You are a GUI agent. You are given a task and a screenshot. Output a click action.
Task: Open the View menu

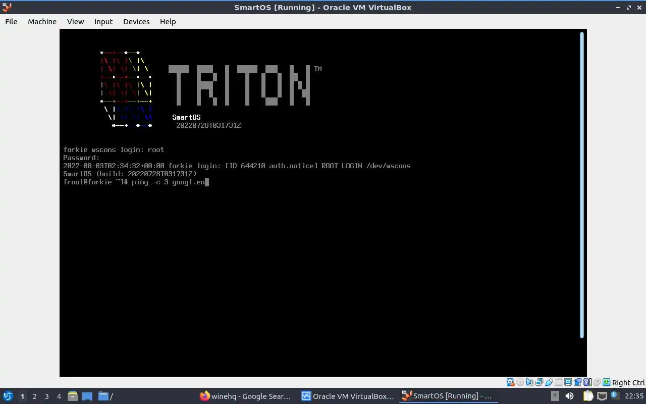[x=75, y=21]
